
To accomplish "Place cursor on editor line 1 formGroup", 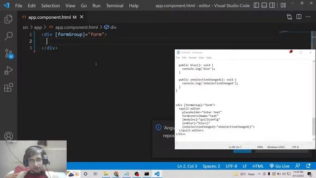I will pyautogui.click(x=70, y=35).
